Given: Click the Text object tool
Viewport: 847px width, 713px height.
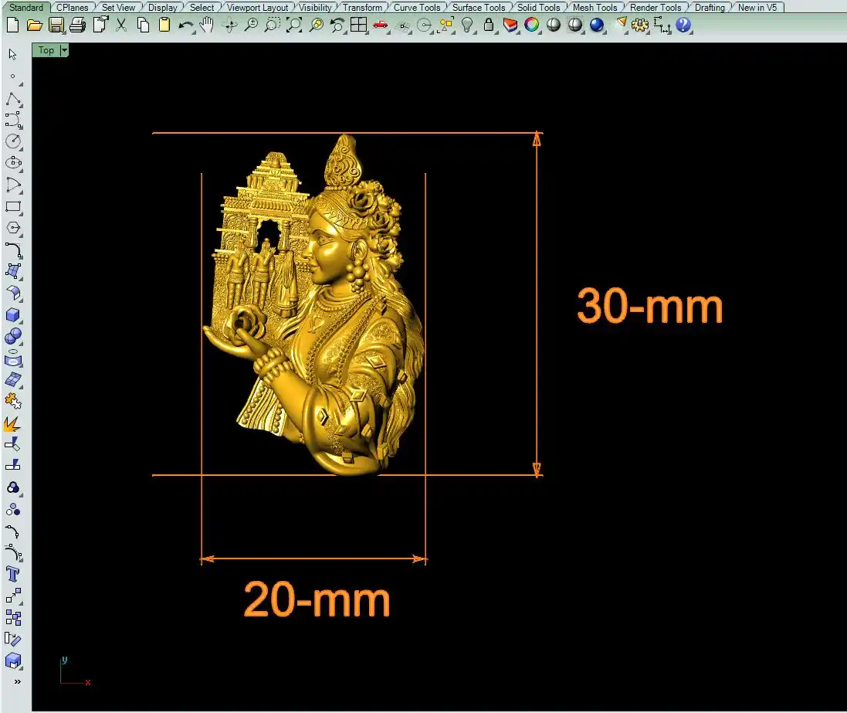Looking at the screenshot, I should point(13,574).
